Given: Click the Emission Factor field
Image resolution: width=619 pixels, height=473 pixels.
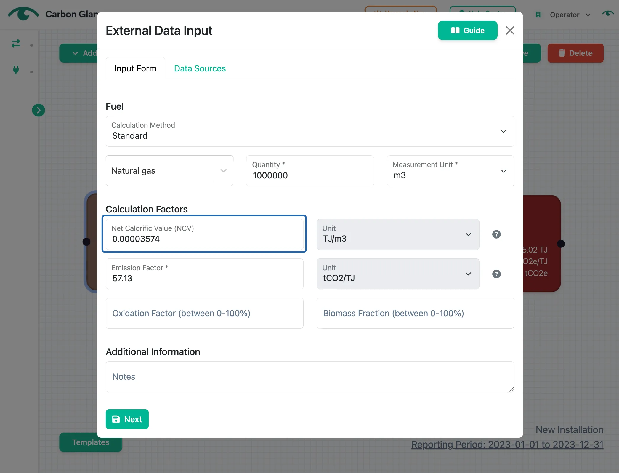Looking at the screenshot, I should click(204, 274).
